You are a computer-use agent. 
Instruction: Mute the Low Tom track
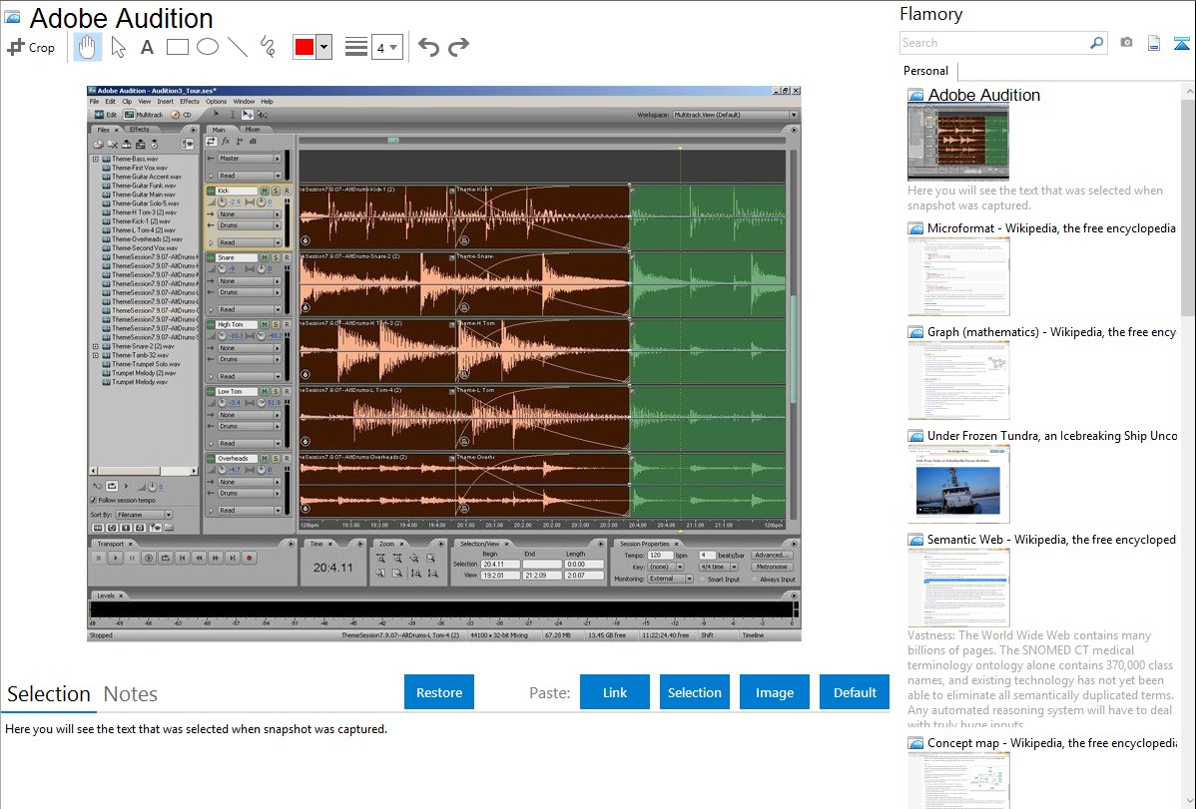[264, 392]
